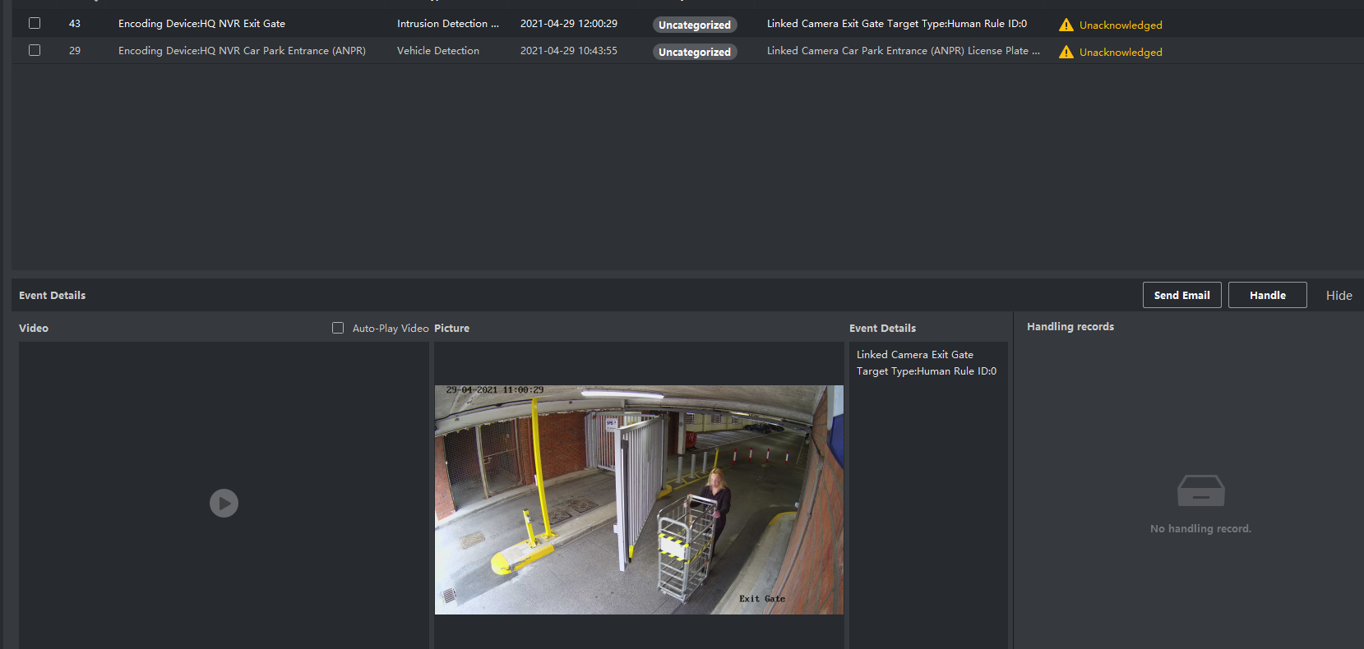Enable the Auto-Play Video checkbox
Screen dimensions: 1364x649
coord(338,328)
